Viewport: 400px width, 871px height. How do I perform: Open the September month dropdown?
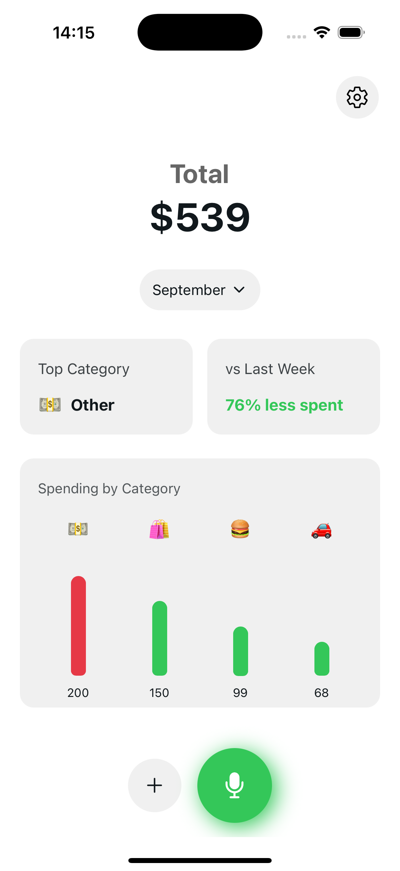[x=189, y=290]
